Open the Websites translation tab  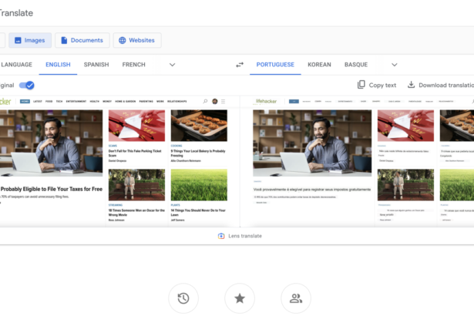(137, 40)
